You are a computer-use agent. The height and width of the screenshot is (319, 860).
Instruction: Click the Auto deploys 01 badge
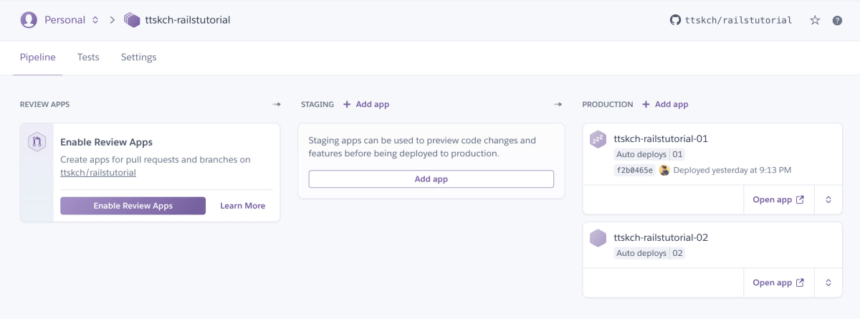tap(649, 154)
